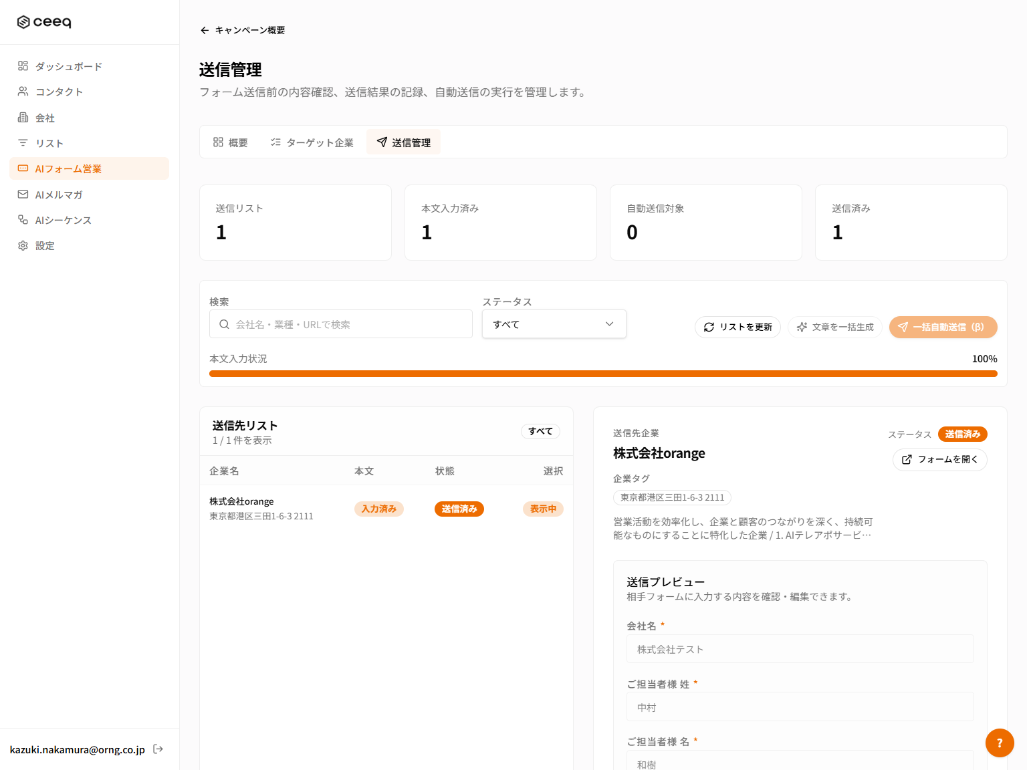Click the 送信リスト stat card
This screenshot has height=770, width=1027.
point(296,223)
